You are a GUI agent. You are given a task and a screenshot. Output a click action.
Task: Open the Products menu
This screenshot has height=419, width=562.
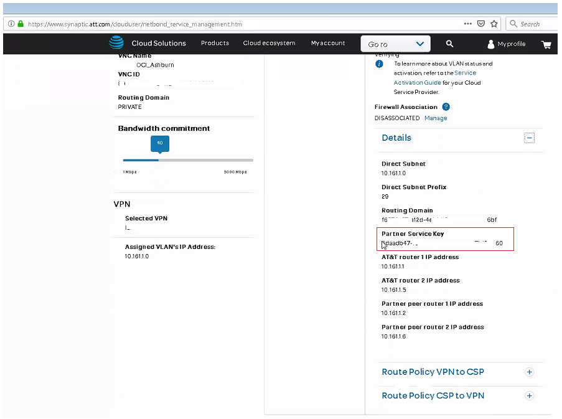[x=215, y=44]
